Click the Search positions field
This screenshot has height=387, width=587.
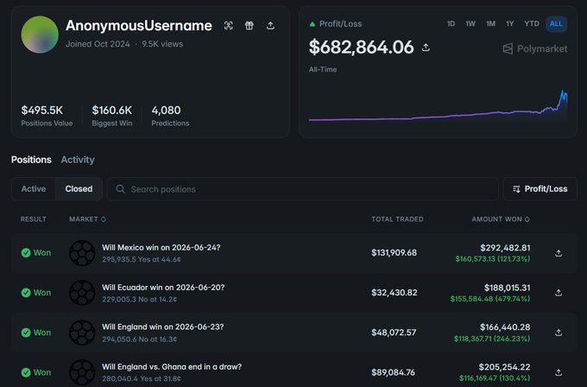pos(303,189)
